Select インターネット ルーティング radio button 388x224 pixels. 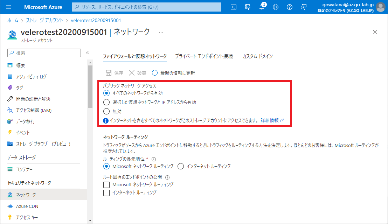[x=181, y=166]
